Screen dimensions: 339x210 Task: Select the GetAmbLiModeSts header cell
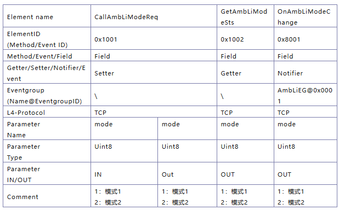(x=245, y=16)
